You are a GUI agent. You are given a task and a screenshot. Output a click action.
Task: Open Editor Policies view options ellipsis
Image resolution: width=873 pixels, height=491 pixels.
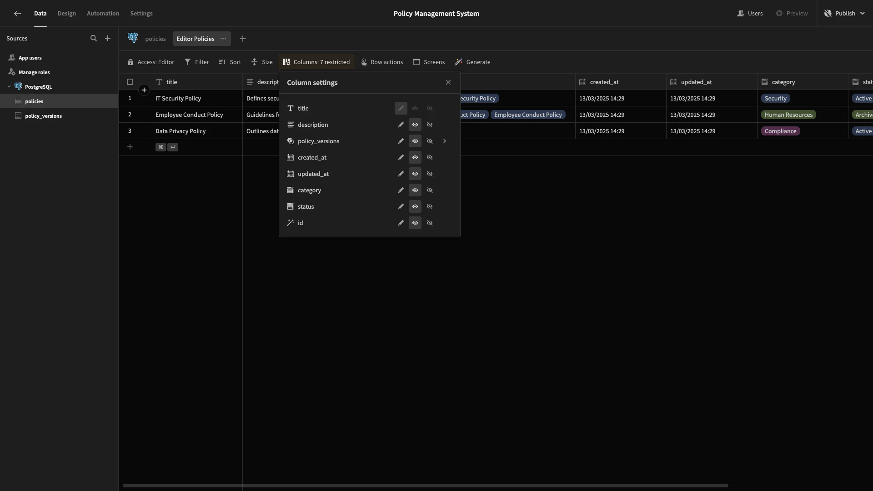coord(223,39)
